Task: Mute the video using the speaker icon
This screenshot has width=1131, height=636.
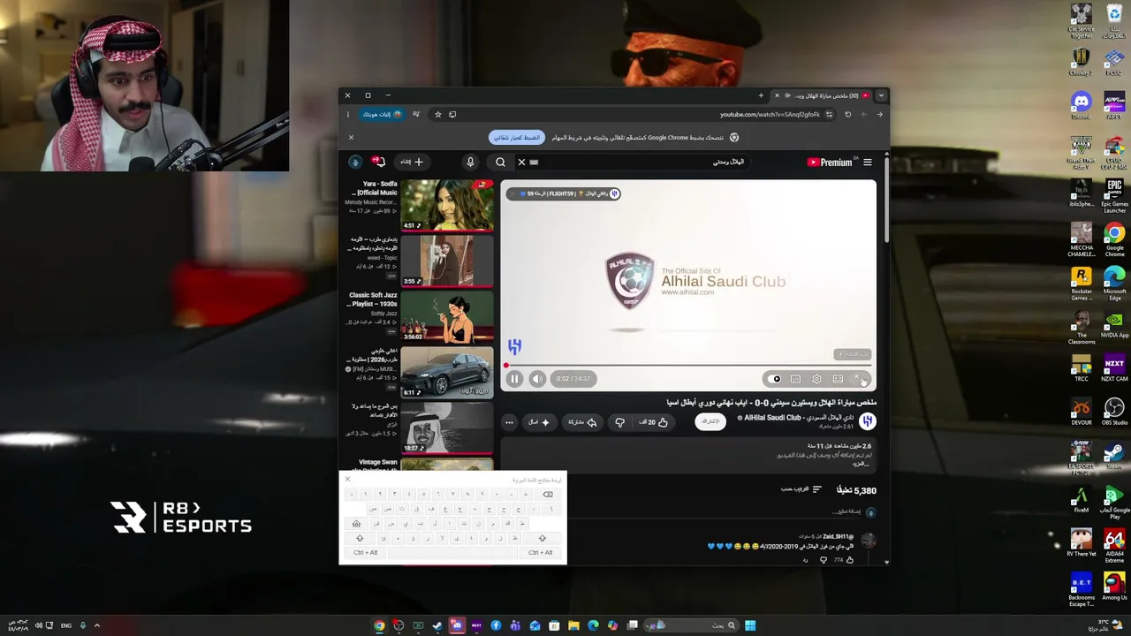Action: [537, 379]
